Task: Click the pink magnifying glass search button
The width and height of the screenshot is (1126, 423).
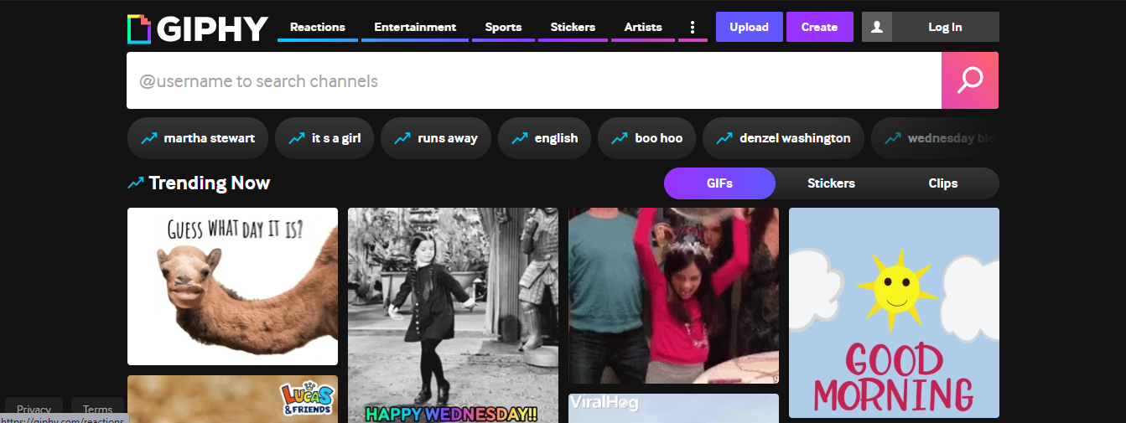Action: pyautogui.click(x=970, y=80)
